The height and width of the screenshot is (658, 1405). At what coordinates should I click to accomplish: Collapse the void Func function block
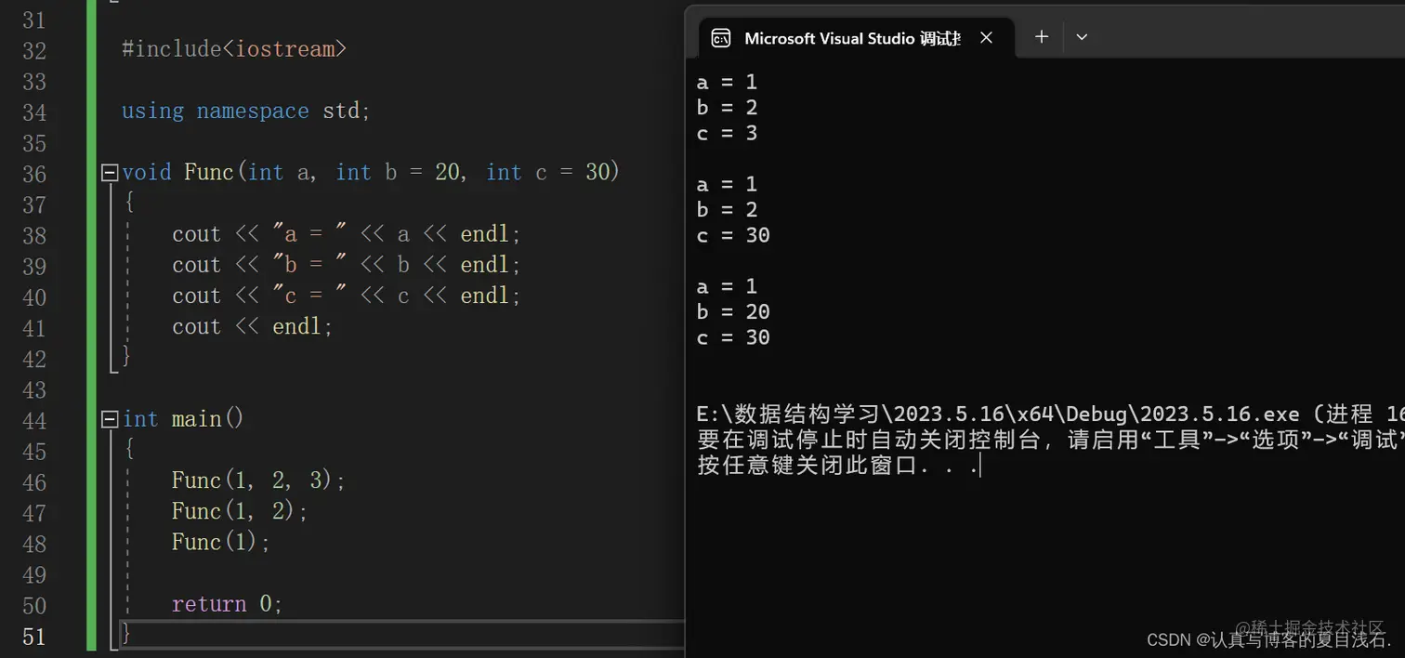click(x=110, y=173)
